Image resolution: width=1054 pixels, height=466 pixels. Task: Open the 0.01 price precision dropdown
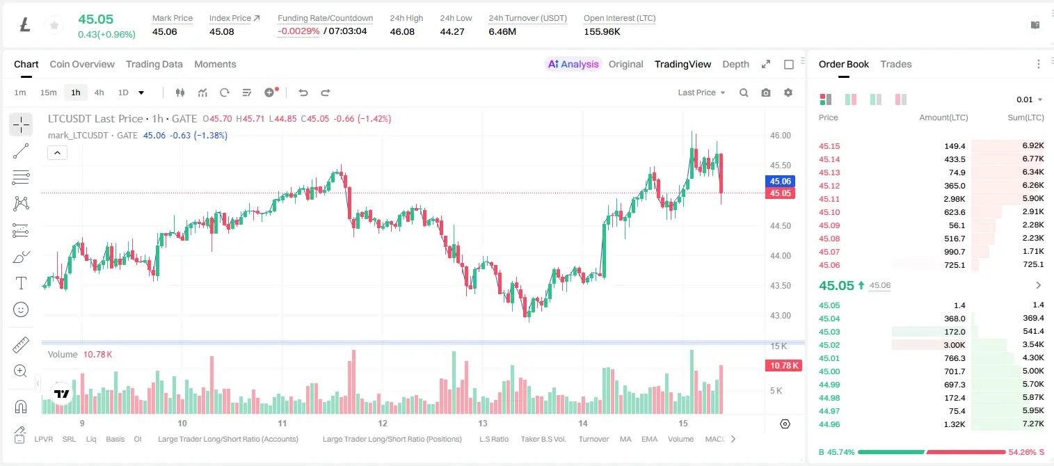click(x=1030, y=99)
